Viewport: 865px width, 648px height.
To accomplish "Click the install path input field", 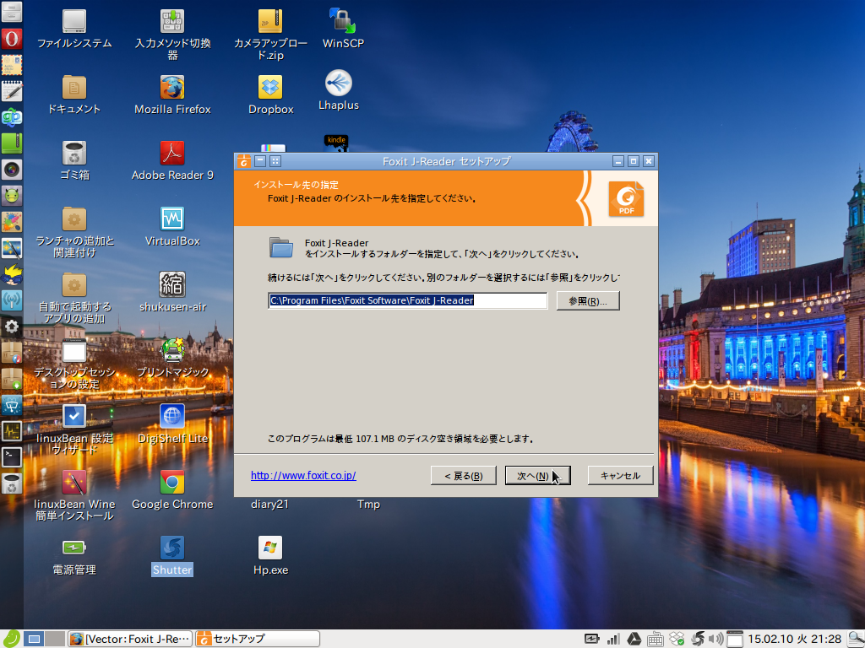I will tap(407, 301).
